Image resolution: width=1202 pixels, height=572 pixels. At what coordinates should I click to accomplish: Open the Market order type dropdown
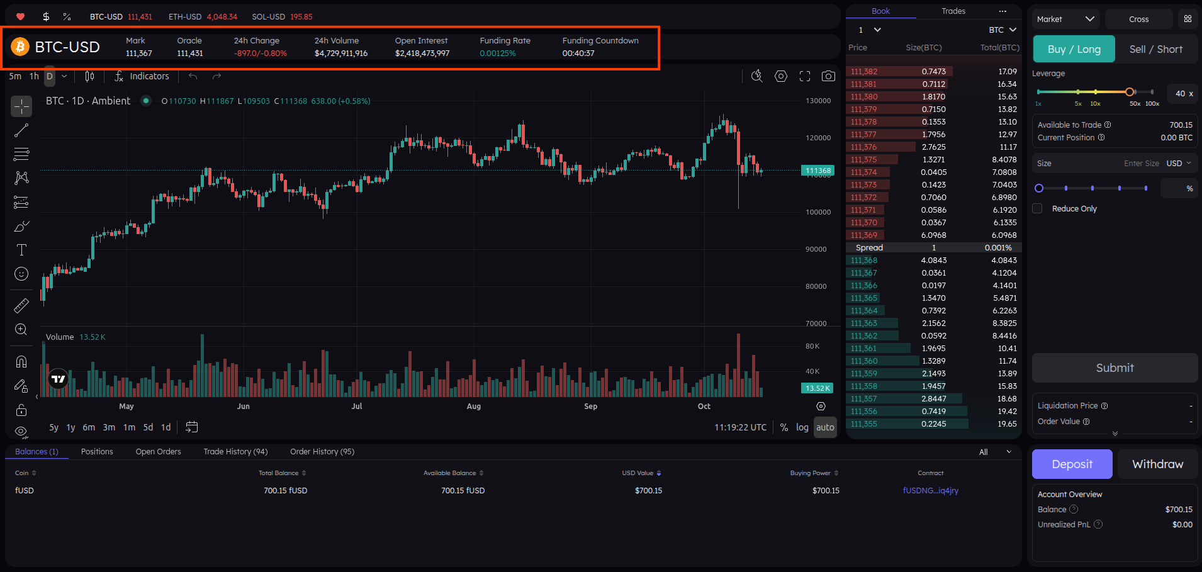(x=1065, y=19)
